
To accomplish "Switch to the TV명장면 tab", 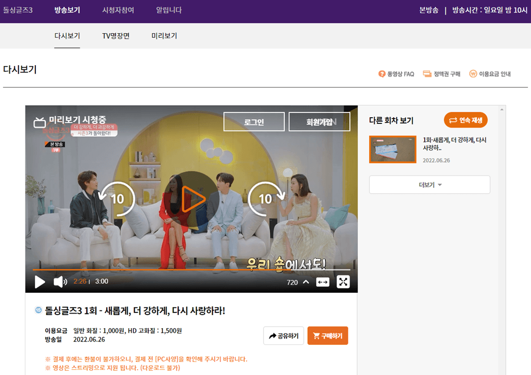I will click(116, 36).
